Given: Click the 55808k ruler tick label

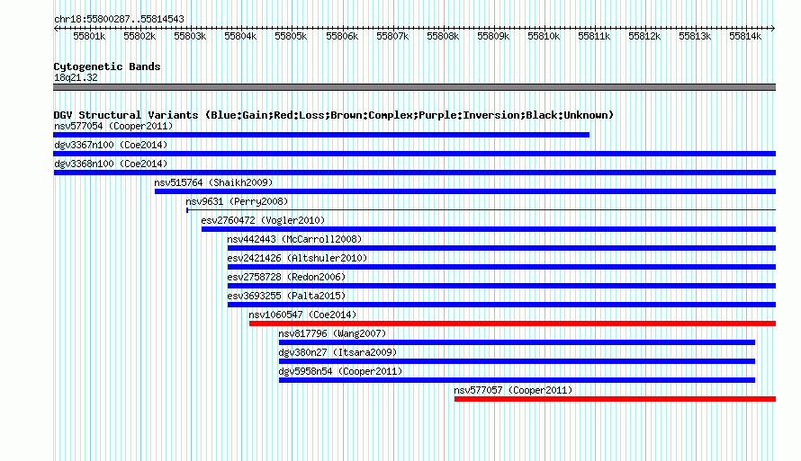Looking at the screenshot, I should (x=443, y=36).
